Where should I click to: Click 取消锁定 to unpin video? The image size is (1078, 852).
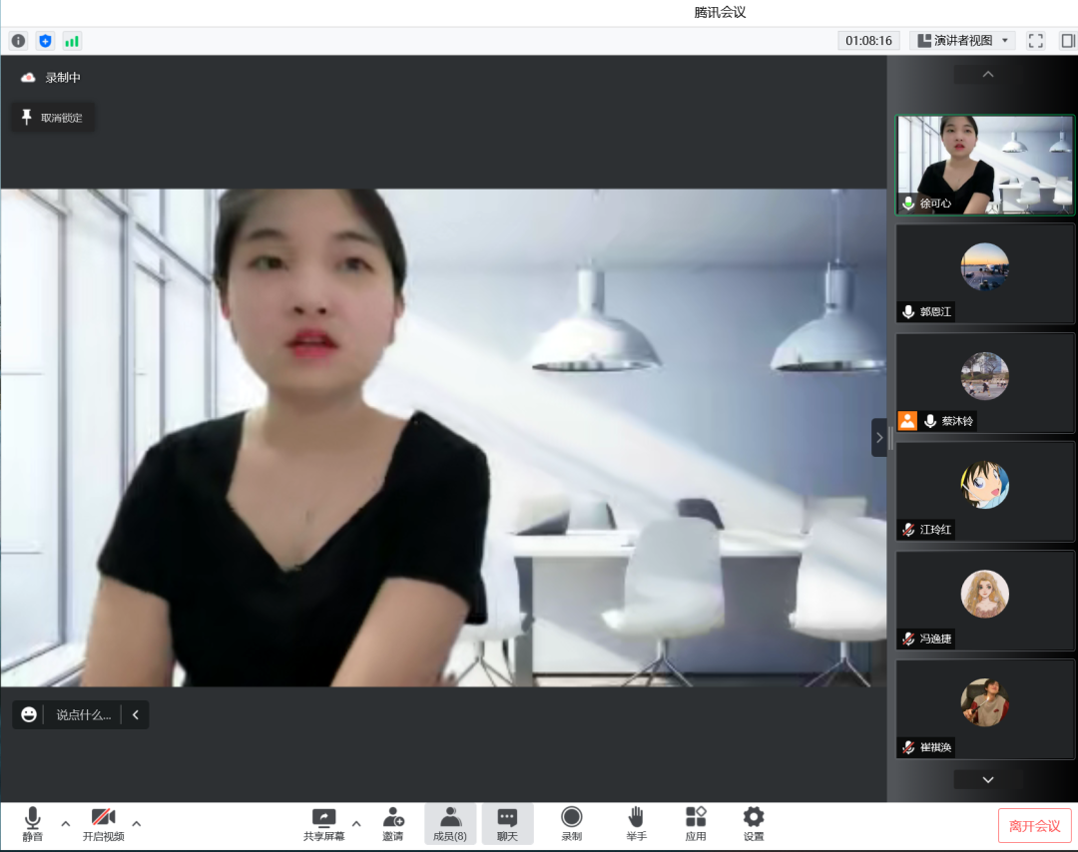[53, 118]
